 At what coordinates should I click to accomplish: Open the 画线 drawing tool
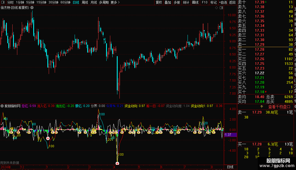pos(195,2)
